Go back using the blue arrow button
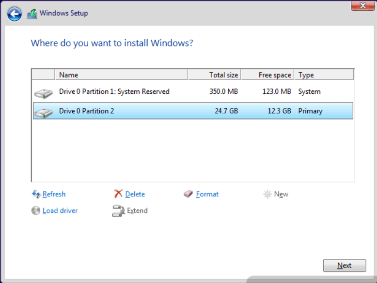Screen dimensions: 377x283 [14, 14]
